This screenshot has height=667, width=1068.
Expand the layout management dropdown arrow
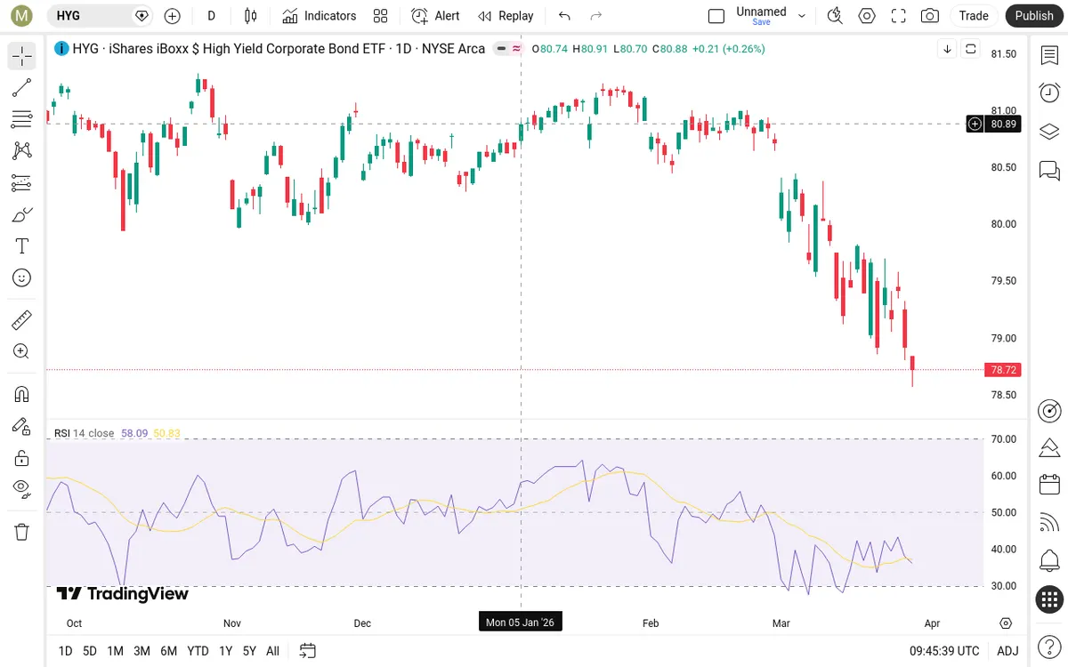click(802, 16)
